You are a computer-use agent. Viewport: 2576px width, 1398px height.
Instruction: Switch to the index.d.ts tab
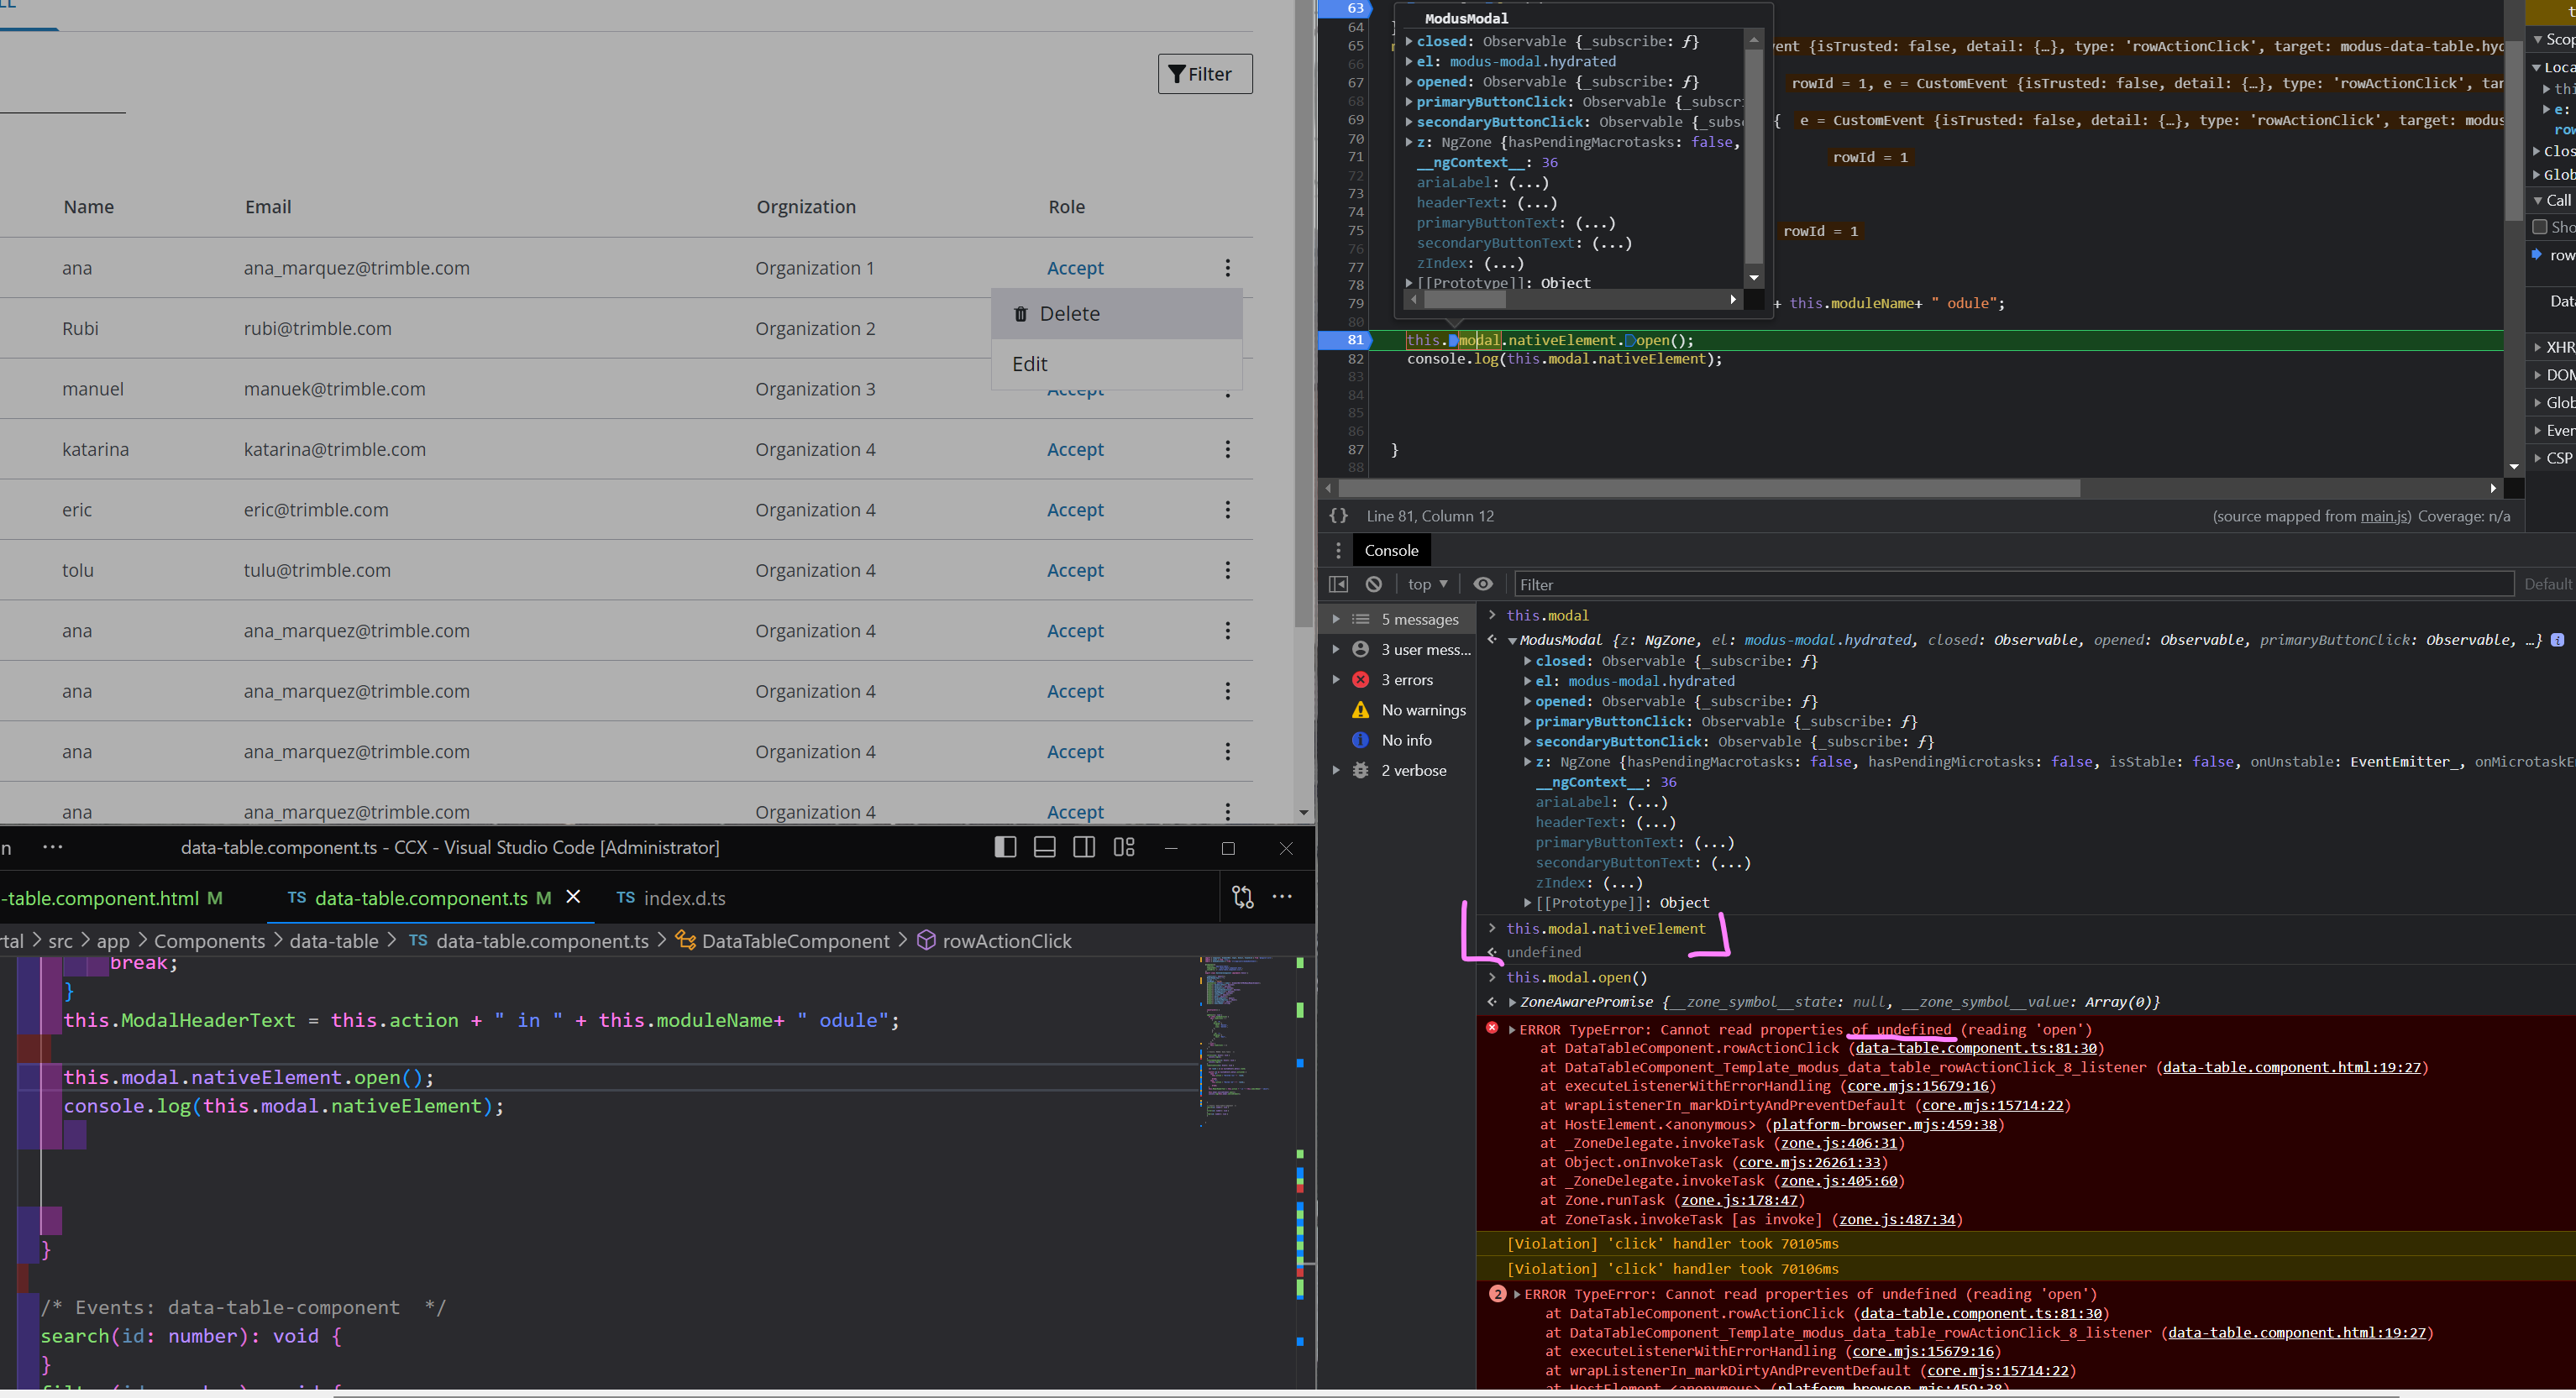pos(685,898)
